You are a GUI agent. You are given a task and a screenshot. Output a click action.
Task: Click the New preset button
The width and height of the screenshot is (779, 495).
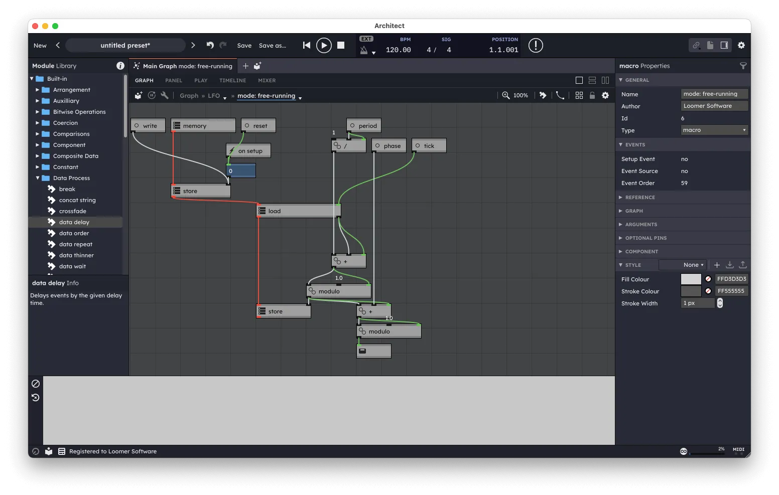pyautogui.click(x=40, y=46)
